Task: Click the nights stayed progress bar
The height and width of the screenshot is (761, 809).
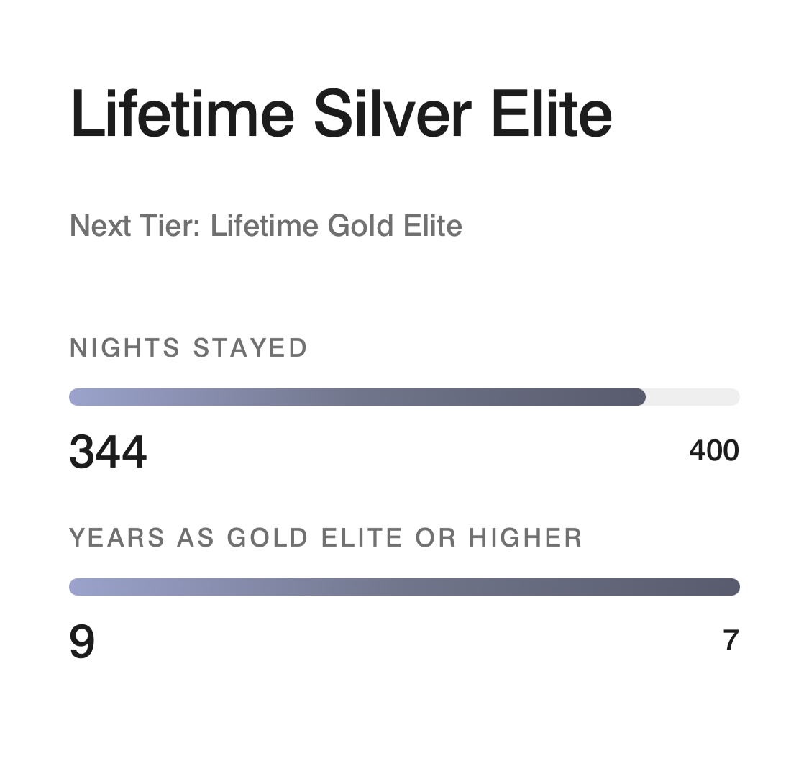Action: (403, 396)
